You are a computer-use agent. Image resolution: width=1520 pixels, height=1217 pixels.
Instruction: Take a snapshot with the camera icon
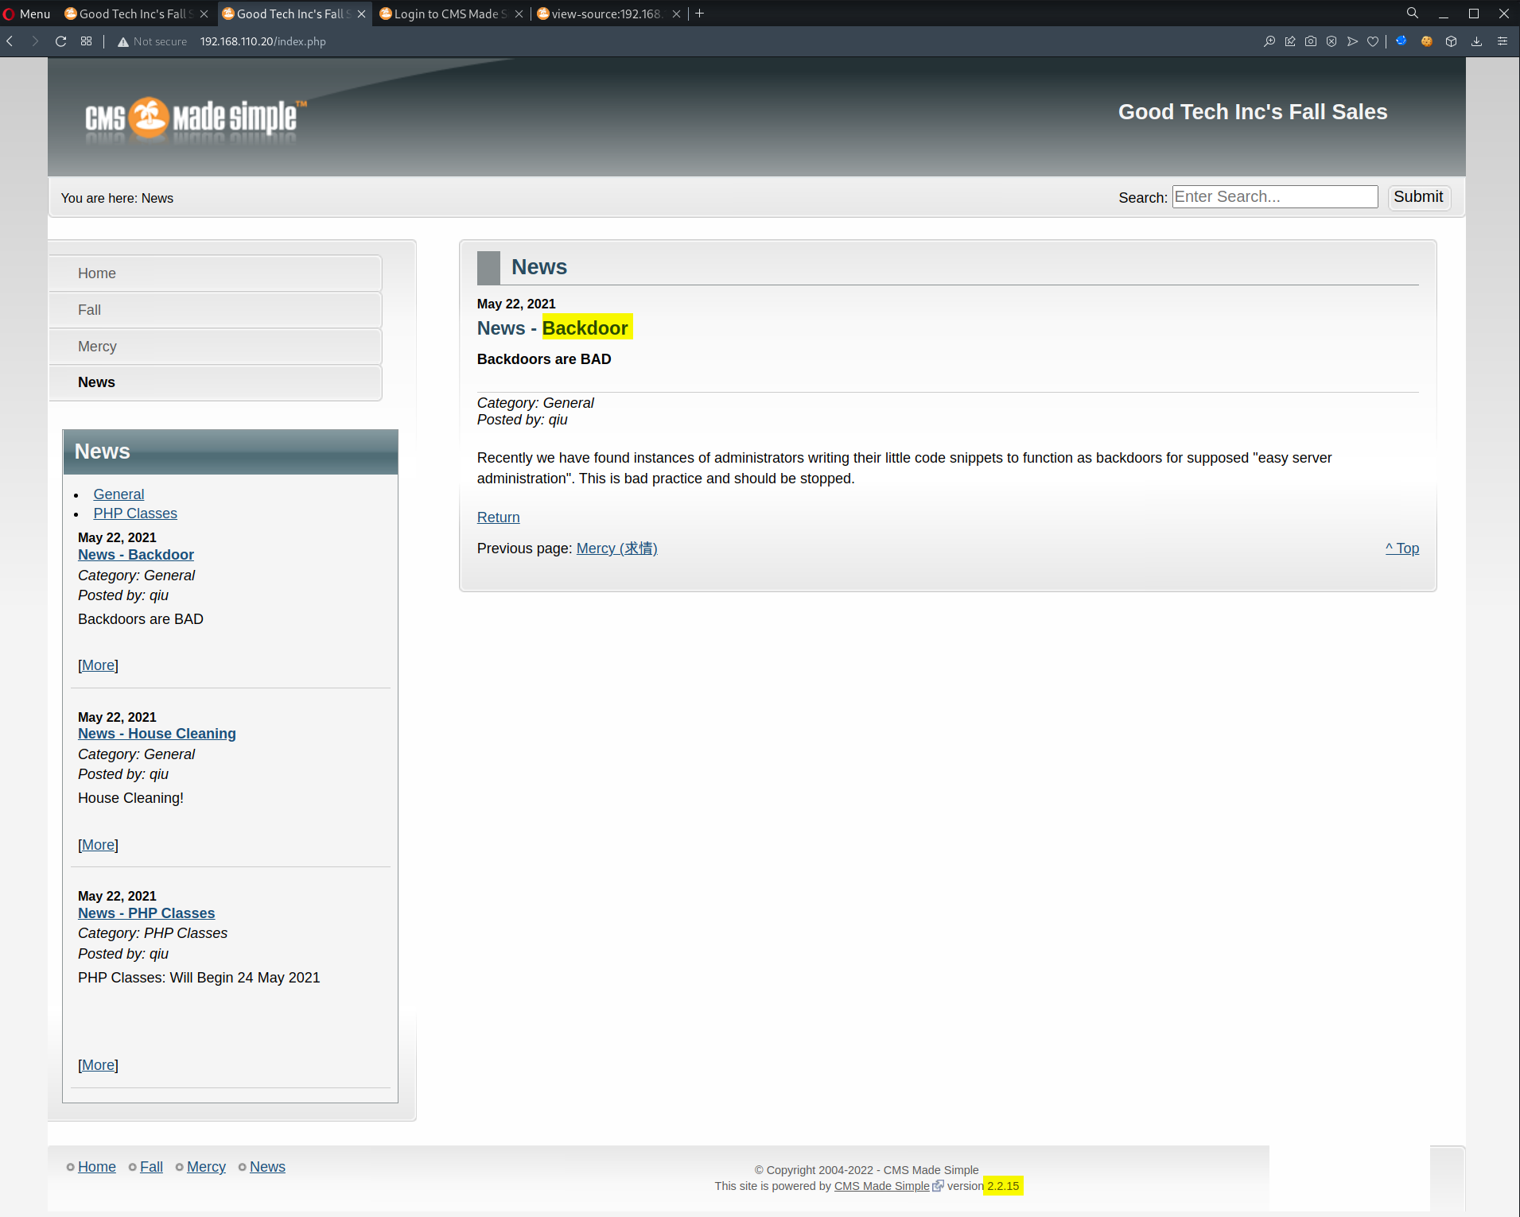coord(1311,41)
